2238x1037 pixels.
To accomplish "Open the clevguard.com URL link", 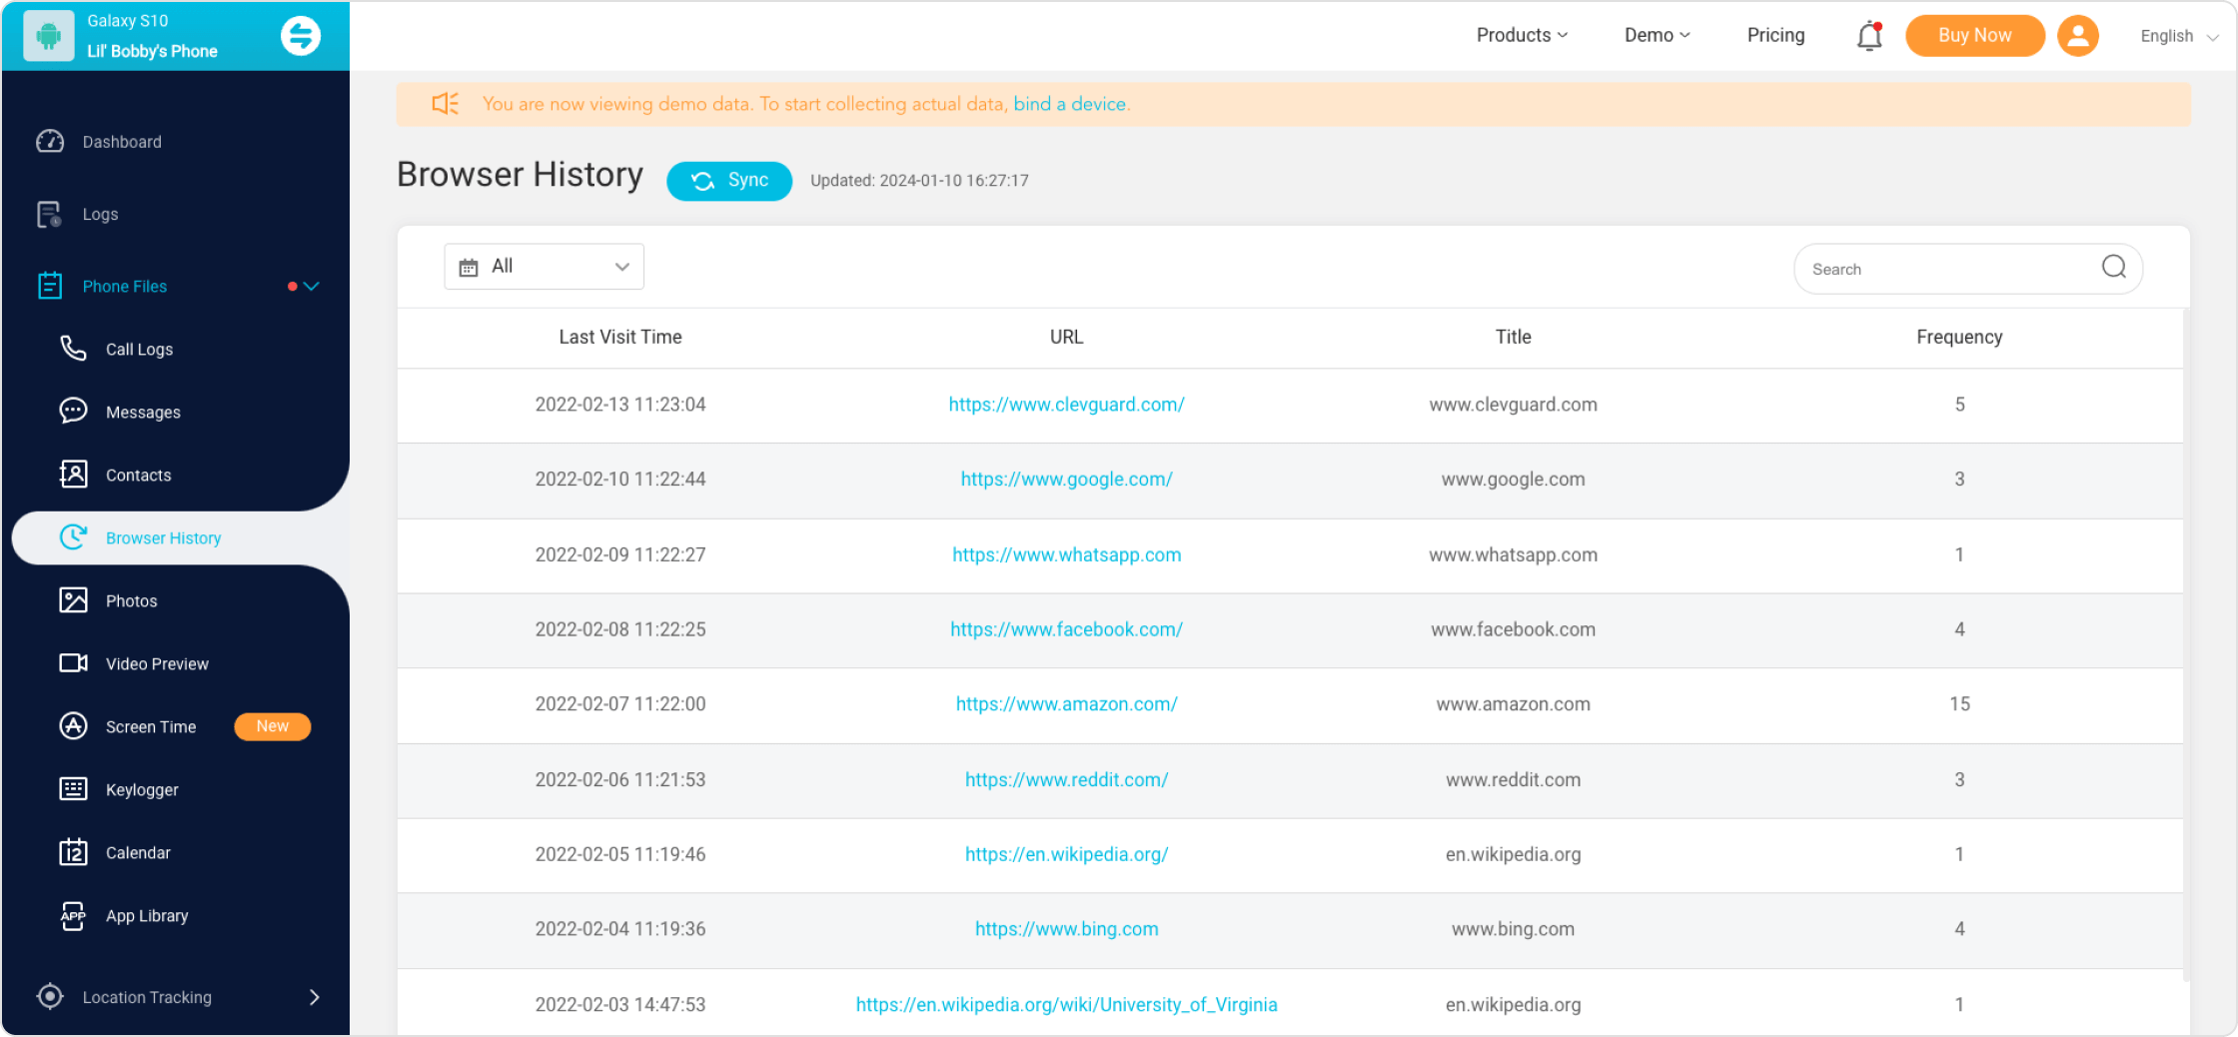I will (x=1066, y=405).
